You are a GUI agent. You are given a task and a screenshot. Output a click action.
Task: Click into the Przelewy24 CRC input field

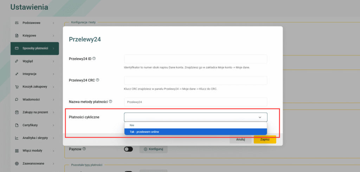[195, 80]
